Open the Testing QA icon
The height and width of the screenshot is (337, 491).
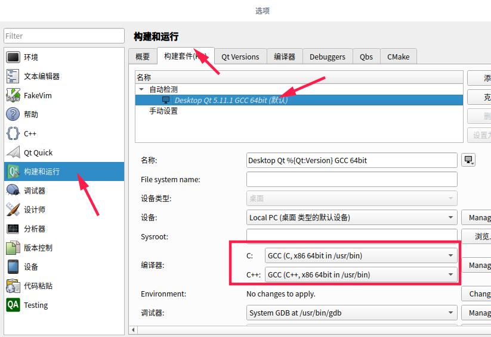click(13, 305)
